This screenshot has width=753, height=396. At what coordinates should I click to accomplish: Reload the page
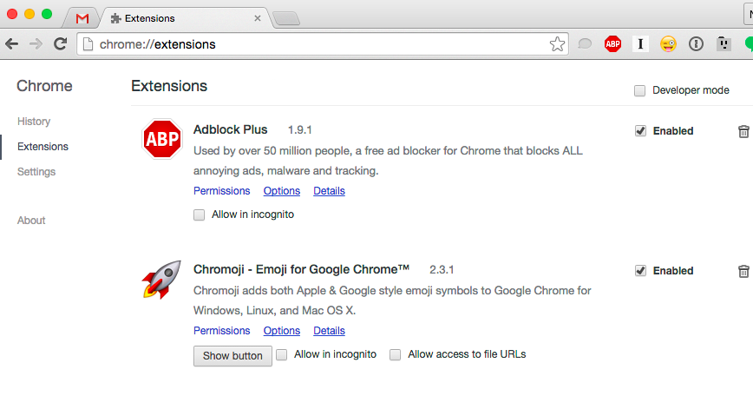coord(60,43)
